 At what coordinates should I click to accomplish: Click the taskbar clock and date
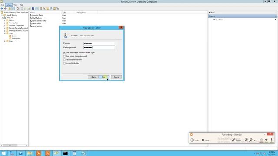[272, 153]
